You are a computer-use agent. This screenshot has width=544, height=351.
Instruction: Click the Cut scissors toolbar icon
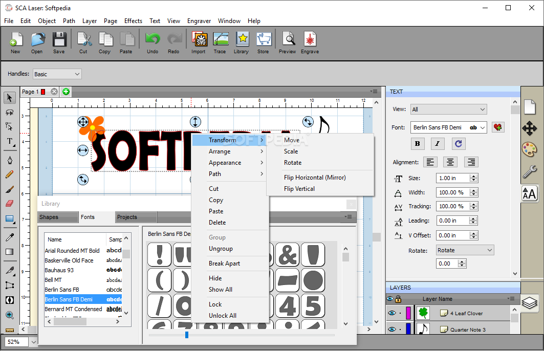click(83, 42)
